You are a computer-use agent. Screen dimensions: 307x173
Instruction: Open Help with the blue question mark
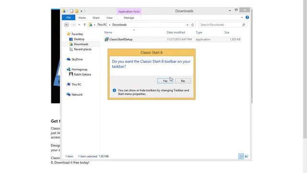(248, 17)
